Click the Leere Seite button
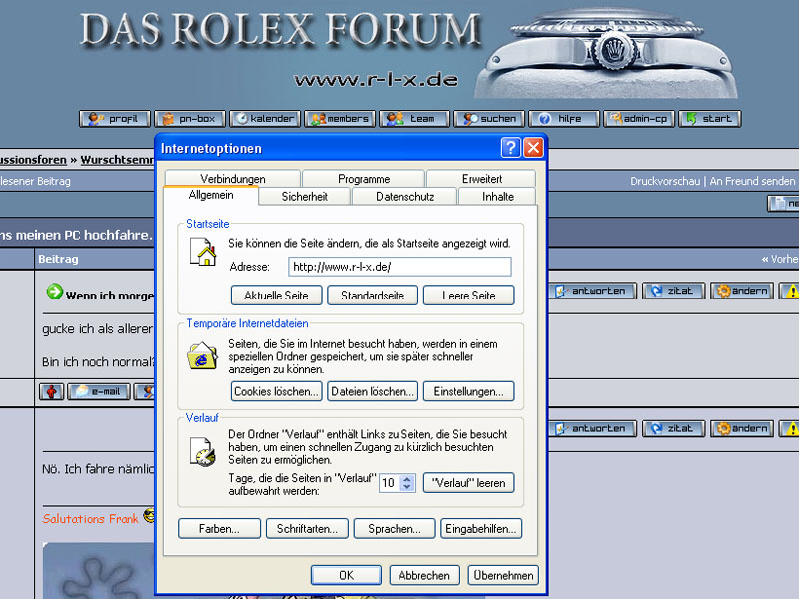Screen dimensions: 799x599 (x=468, y=296)
